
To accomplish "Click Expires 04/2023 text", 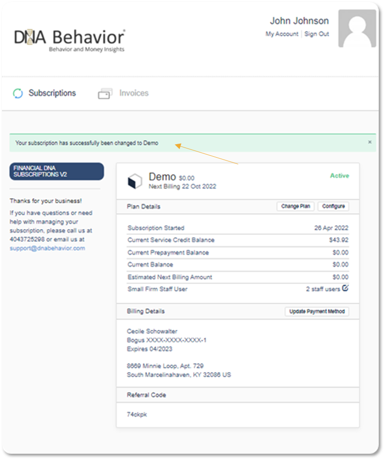I will click(x=149, y=349).
